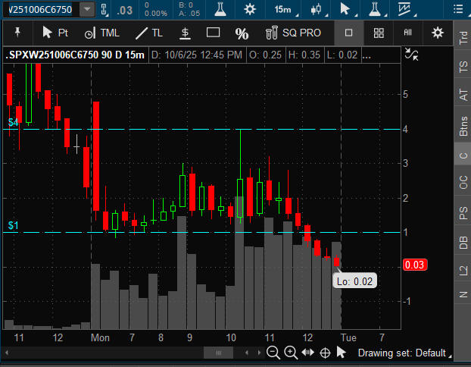The width and height of the screenshot is (471, 367).
Task: Click the zoom in magnifier icon
Action: point(291,353)
